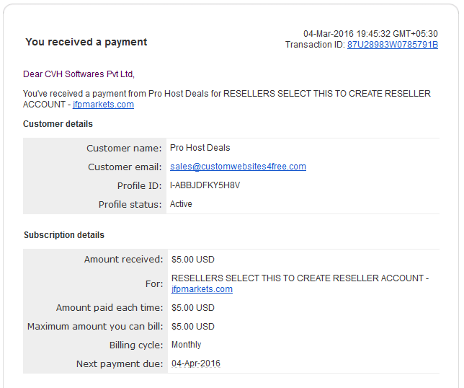The width and height of the screenshot is (464, 388).
Task: Click the Customer name value Pro Host Deals
Action: [x=200, y=148]
